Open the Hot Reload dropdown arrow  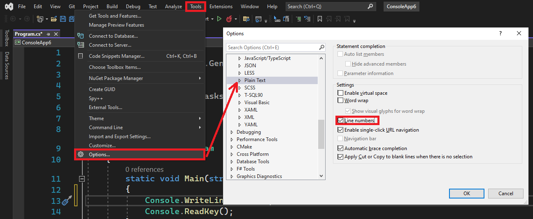(236, 19)
